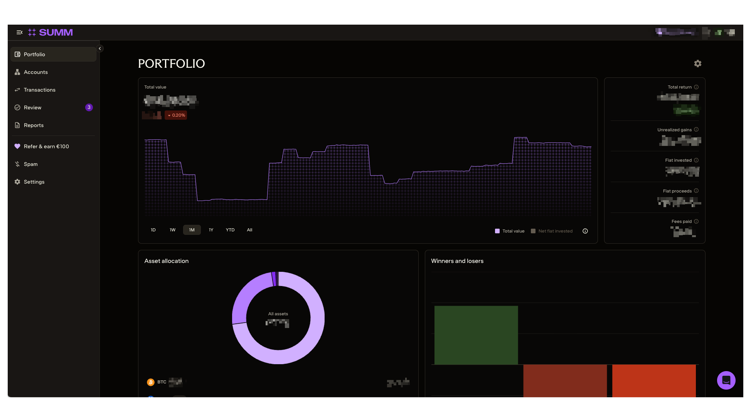Switch the chart to the 1Y range

click(211, 230)
